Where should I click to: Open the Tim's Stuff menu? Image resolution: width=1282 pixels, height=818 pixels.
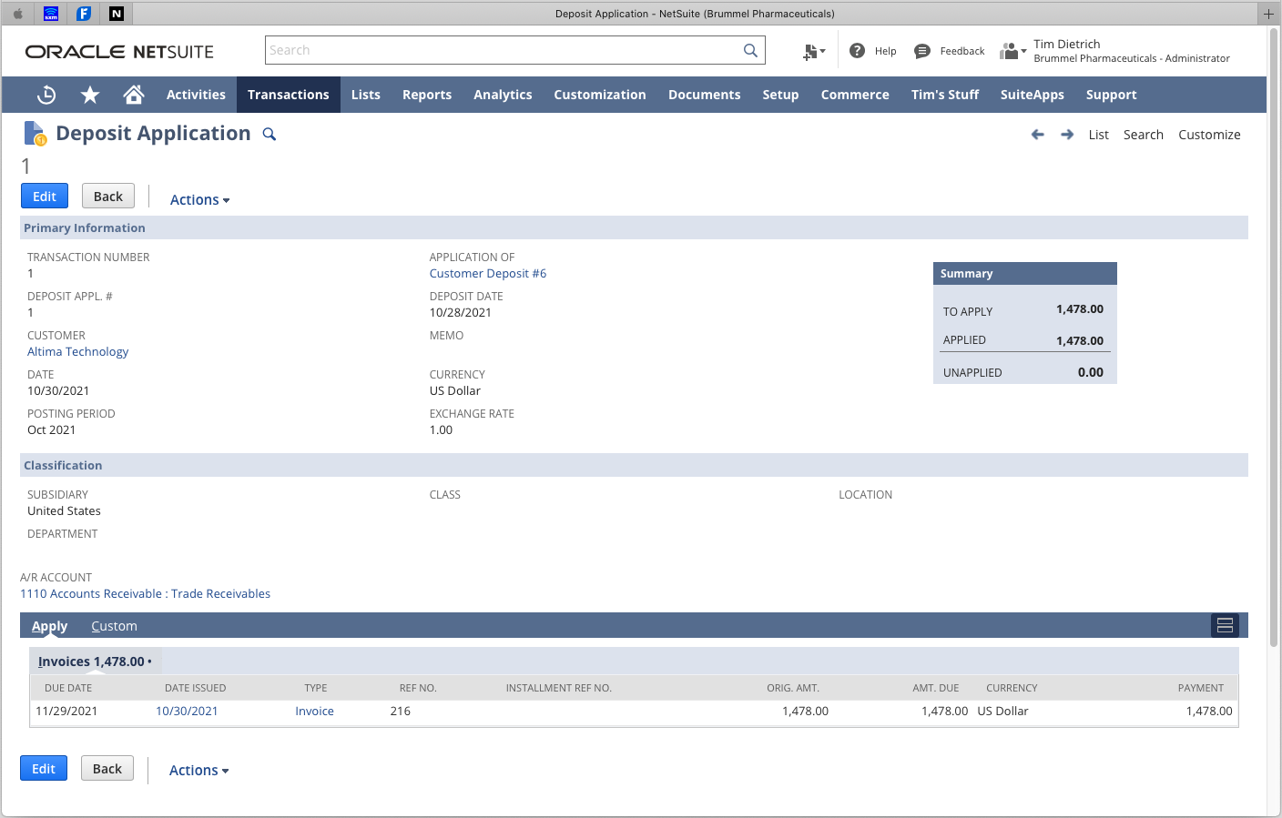click(x=945, y=95)
